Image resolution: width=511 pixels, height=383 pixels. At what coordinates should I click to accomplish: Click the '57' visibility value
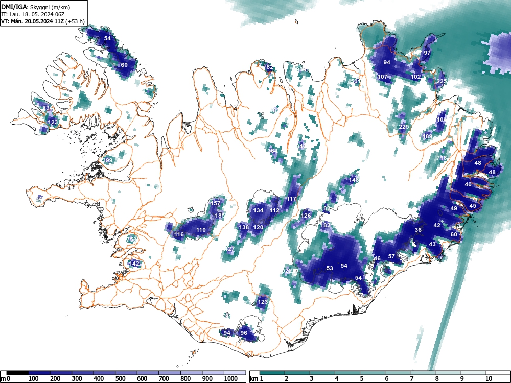(392, 257)
